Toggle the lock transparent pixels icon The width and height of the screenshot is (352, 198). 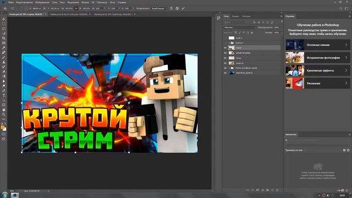[x=235, y=32]
